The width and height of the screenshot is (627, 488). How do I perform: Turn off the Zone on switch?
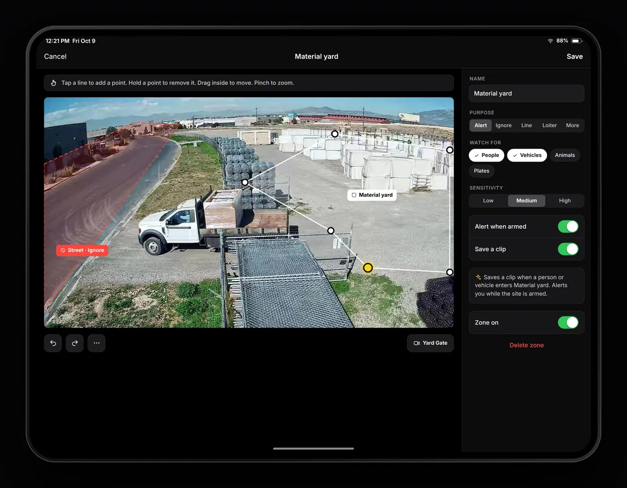tap(568, 322)
